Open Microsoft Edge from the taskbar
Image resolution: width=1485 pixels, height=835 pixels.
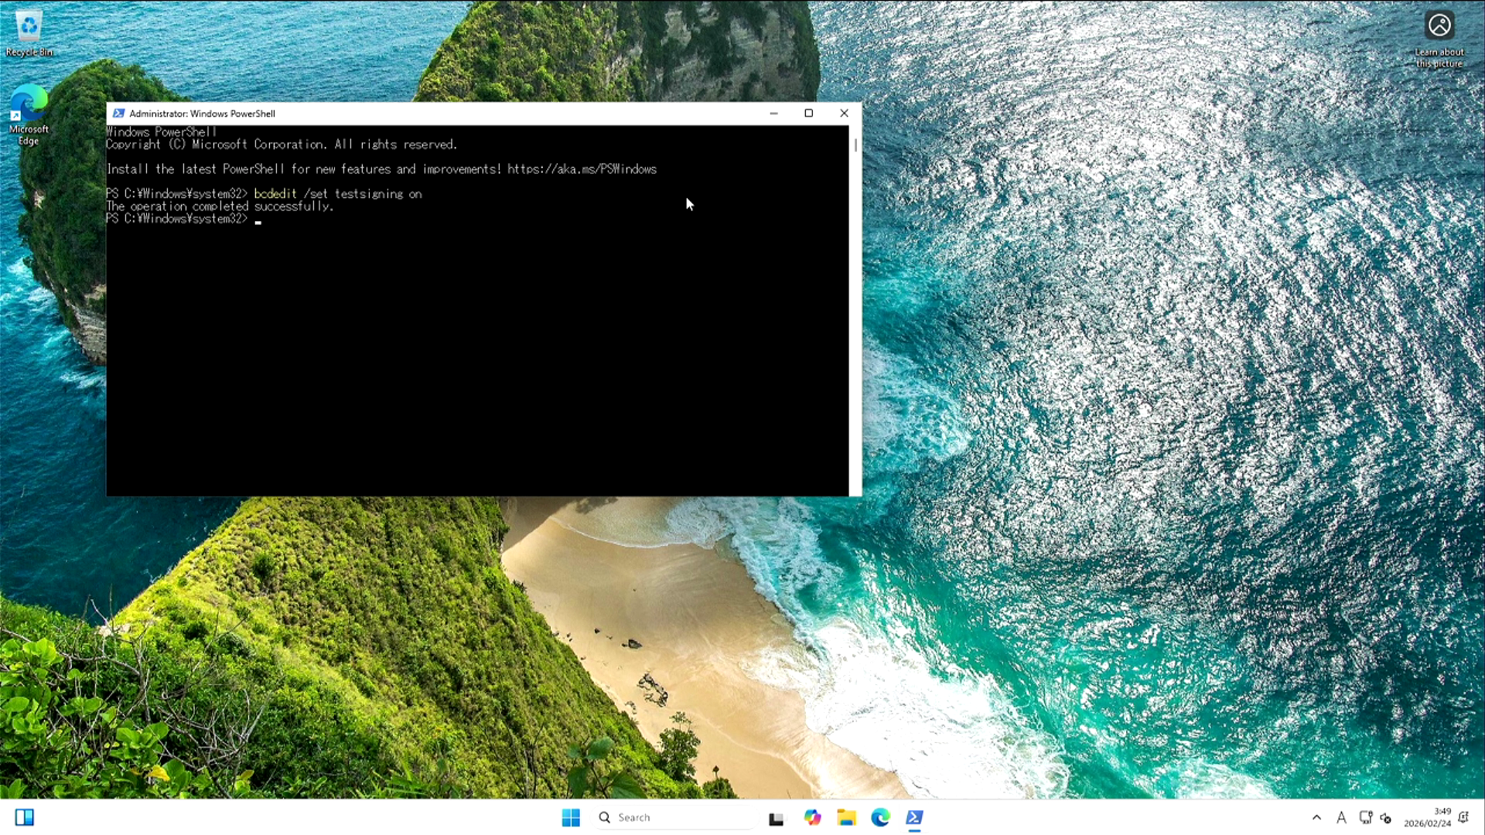point(880,817)
